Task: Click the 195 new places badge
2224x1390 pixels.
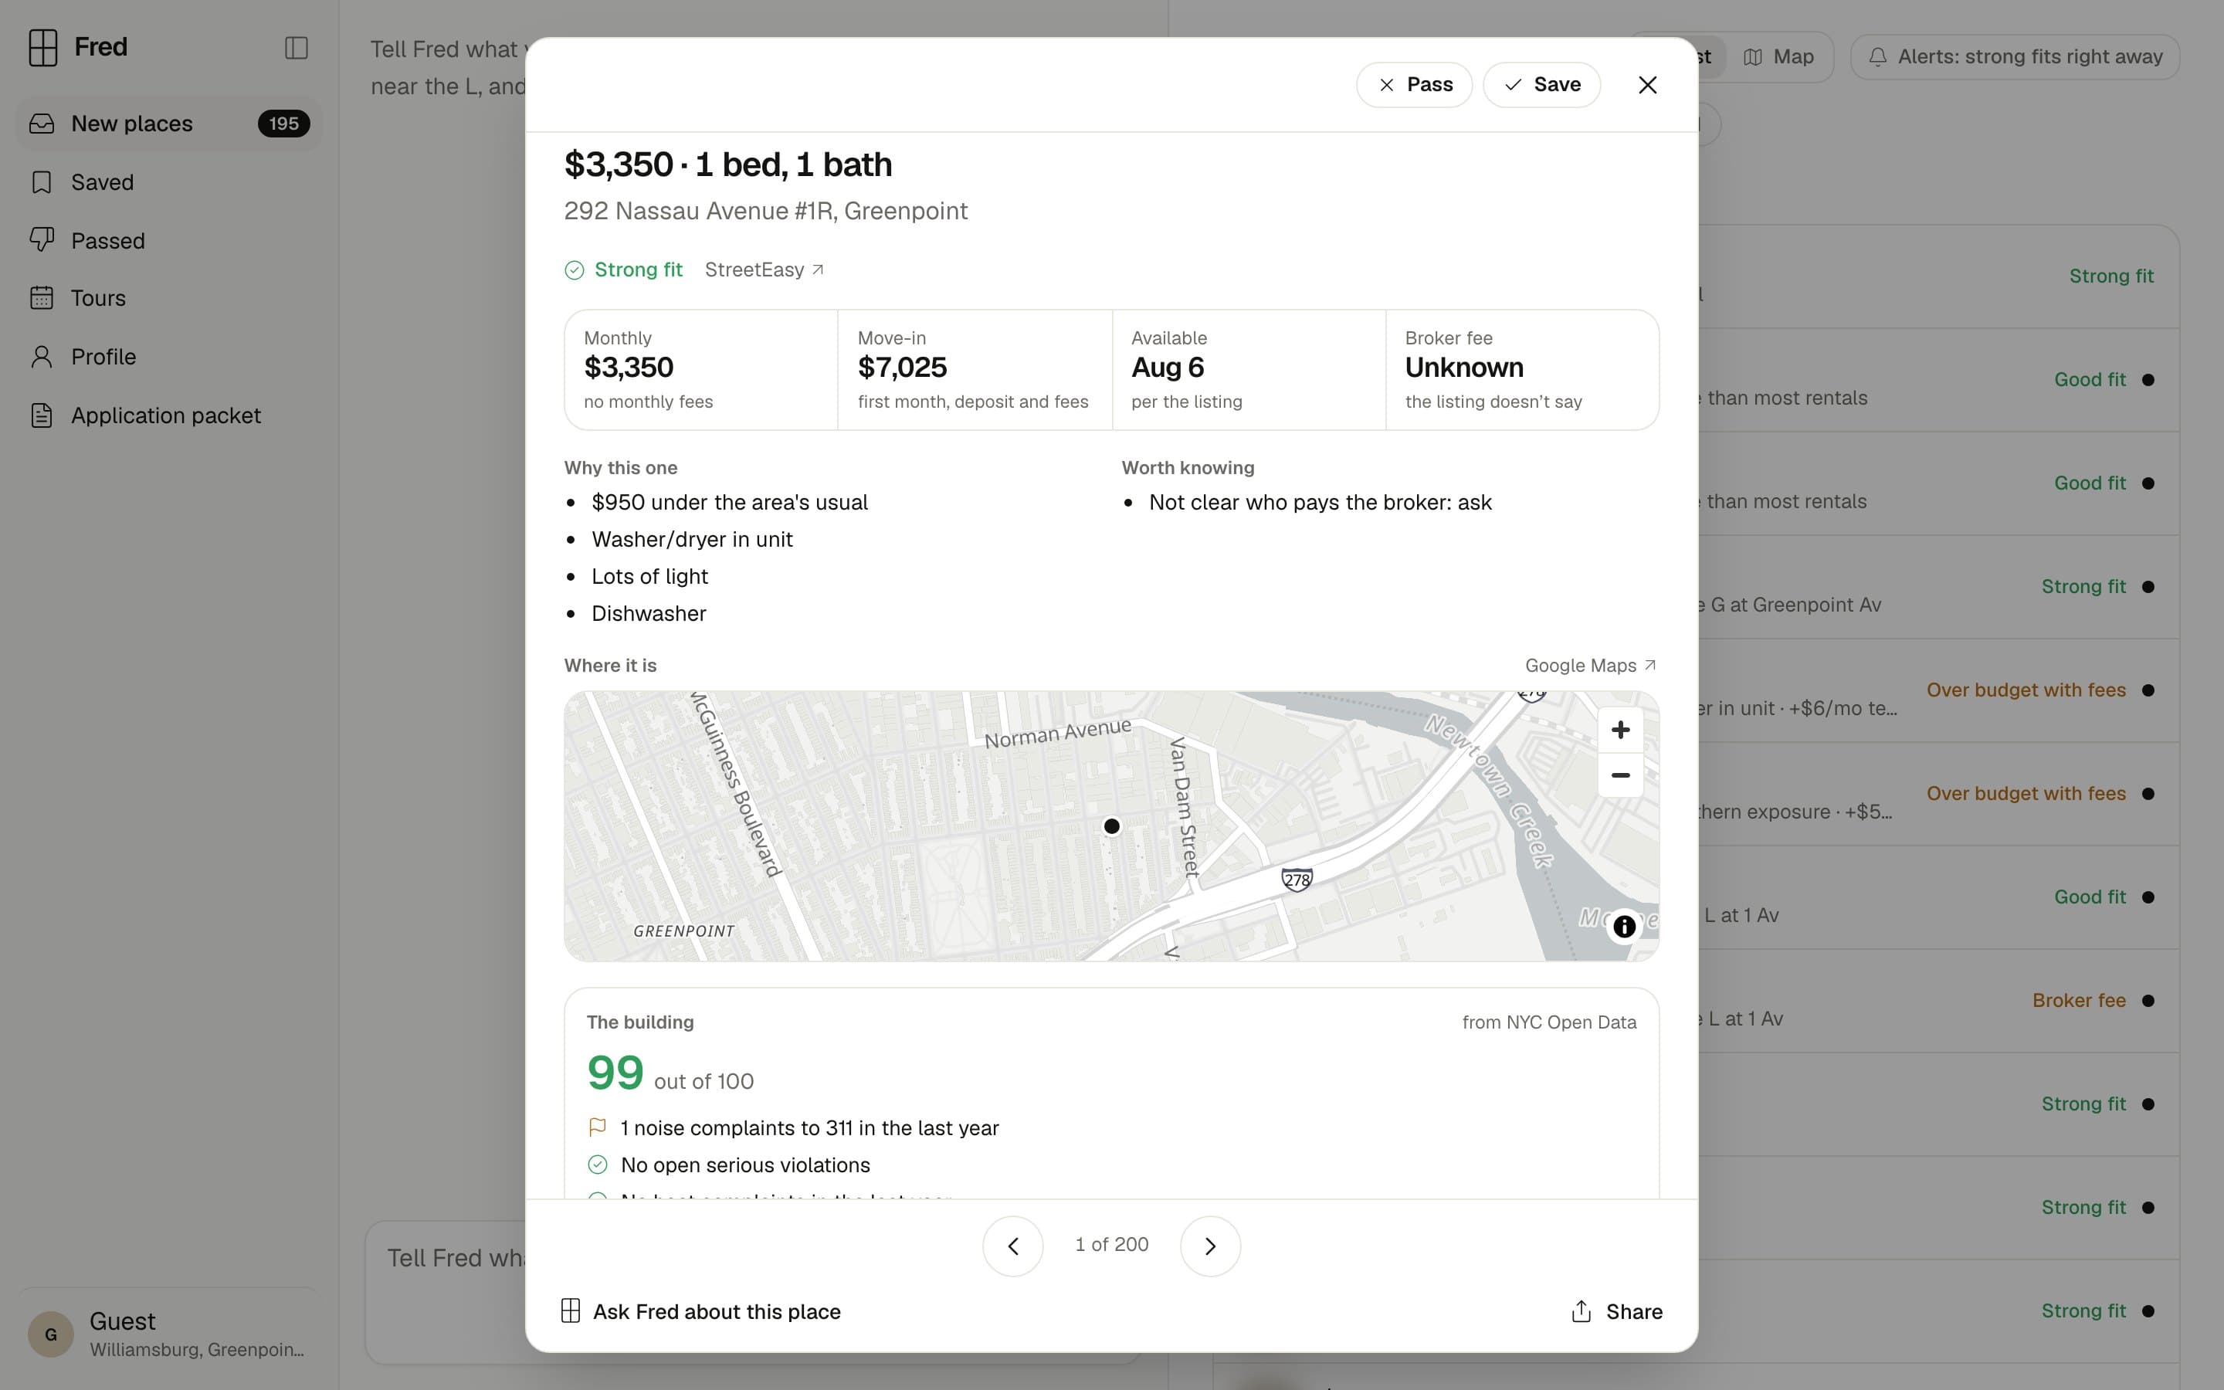Action: click(283, 124)
